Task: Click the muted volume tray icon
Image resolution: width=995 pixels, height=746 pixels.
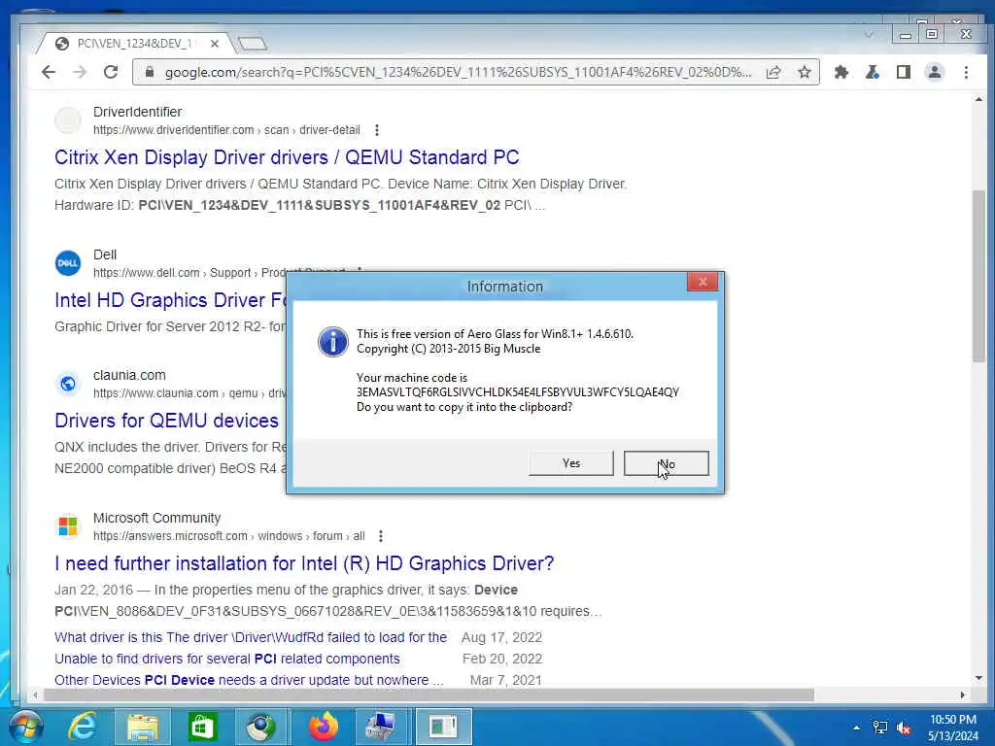Action: coord(905,728)
